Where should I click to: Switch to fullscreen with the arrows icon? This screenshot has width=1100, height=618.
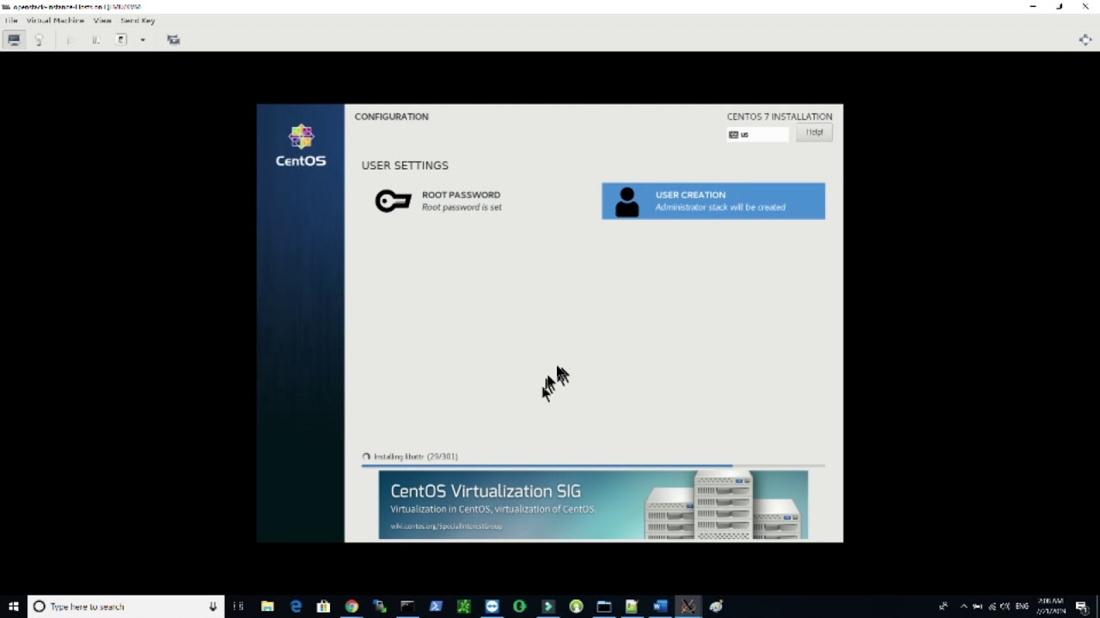tap(1085, 39)
